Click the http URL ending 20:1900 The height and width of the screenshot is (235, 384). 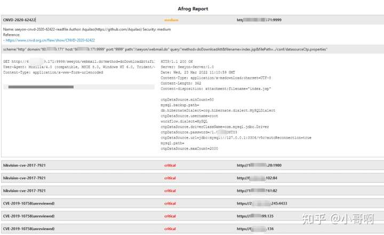(259, 165)
